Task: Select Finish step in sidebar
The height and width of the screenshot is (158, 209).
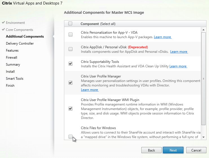Action: tap(10, 86)
